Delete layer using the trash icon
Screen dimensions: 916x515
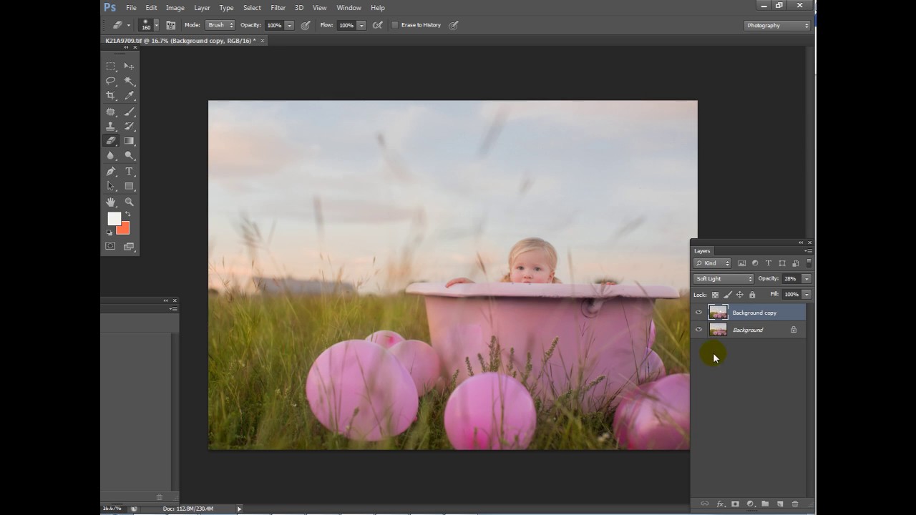click(x=795, y=504)
